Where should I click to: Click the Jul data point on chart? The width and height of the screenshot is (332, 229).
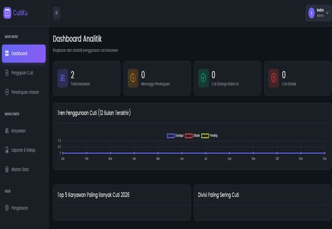(206, 153)
